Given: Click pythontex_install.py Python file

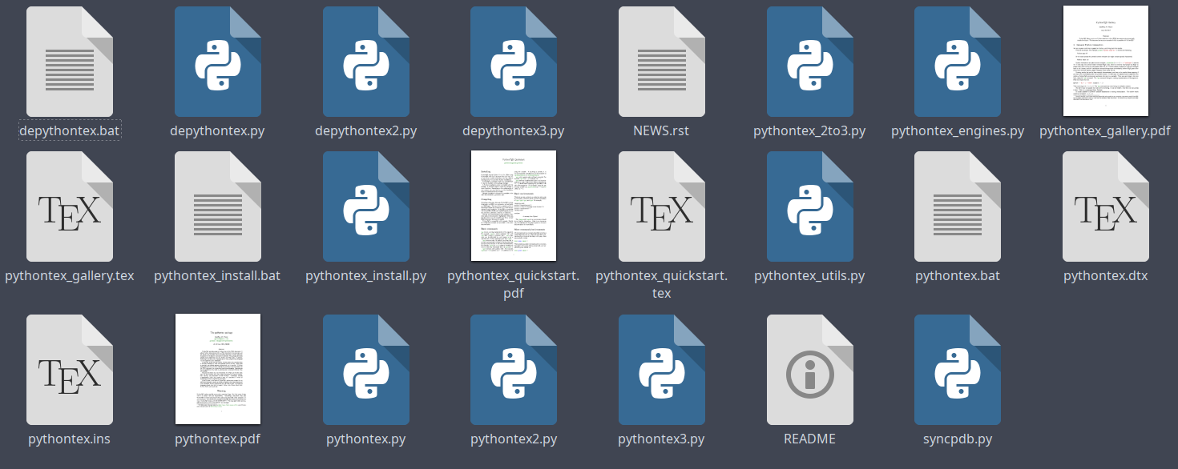Looking at the screenshot, I should 366,207.
